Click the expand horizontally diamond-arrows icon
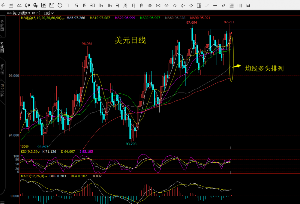The image size is (300, 204). [150, 5]
